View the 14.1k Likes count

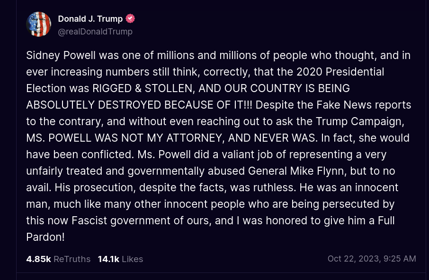108,259
